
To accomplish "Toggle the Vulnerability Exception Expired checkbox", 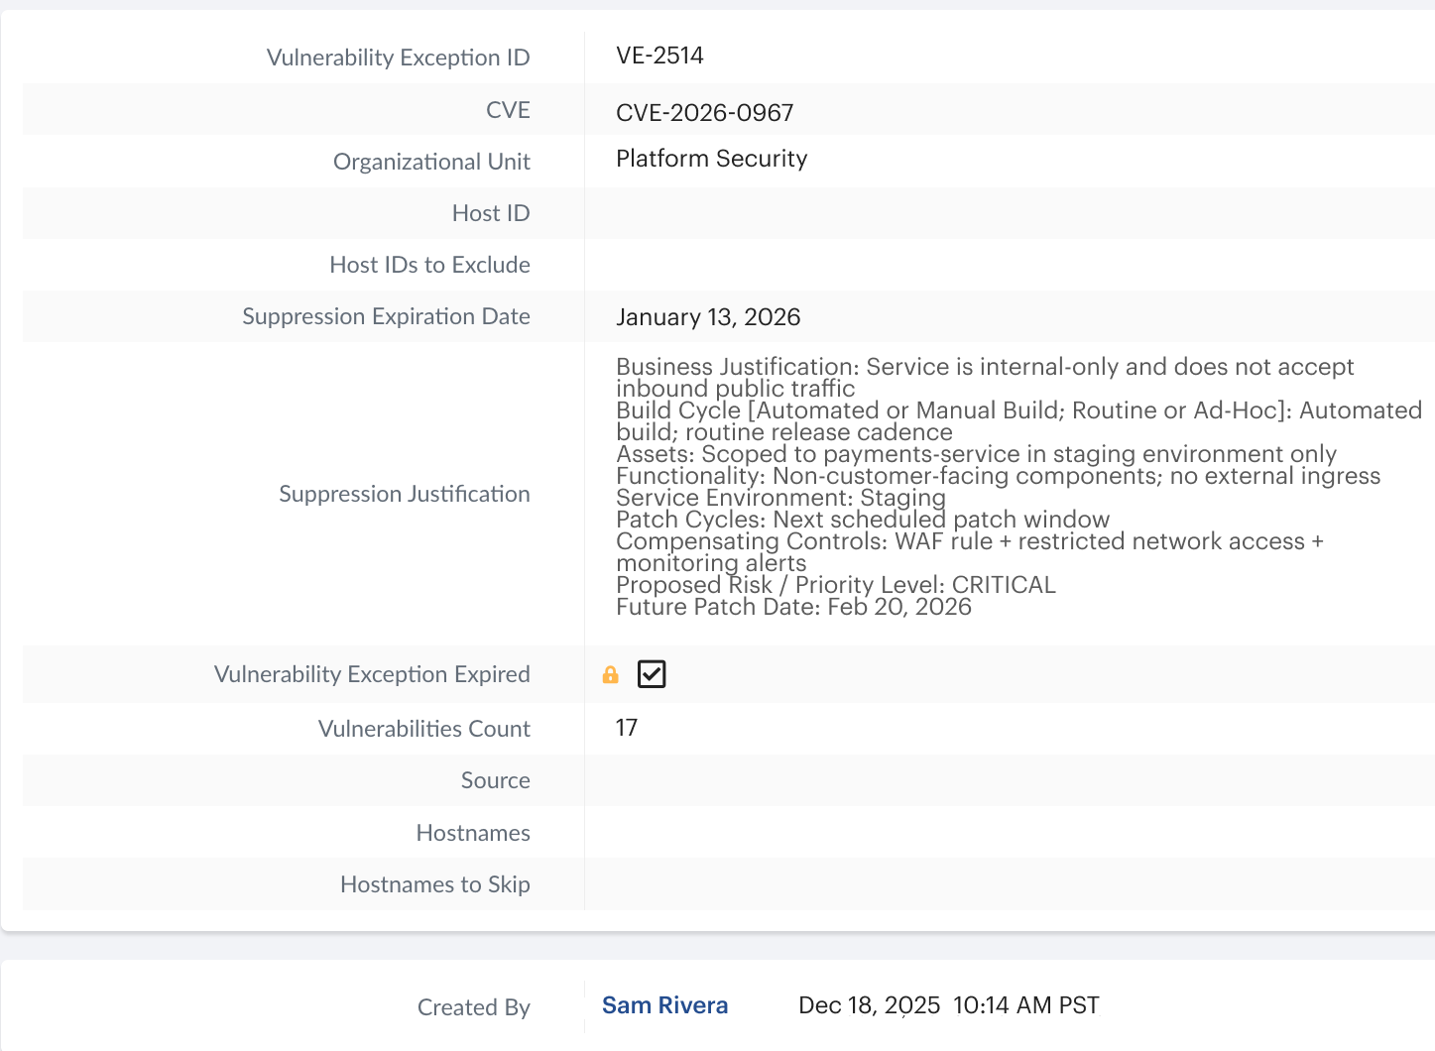I will pyautogui.click(x=652, y=674).
